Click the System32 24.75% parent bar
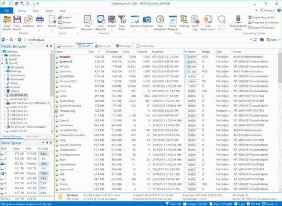The width and height of the screenshot is (282, 206). coord(192,62)
